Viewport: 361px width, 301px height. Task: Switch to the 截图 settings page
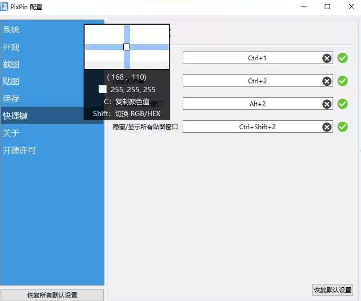[x=52, y=65]
